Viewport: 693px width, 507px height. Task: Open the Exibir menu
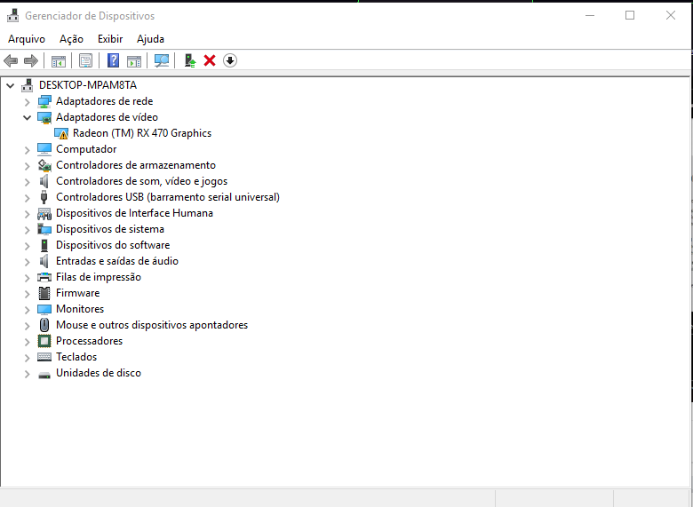110,39
